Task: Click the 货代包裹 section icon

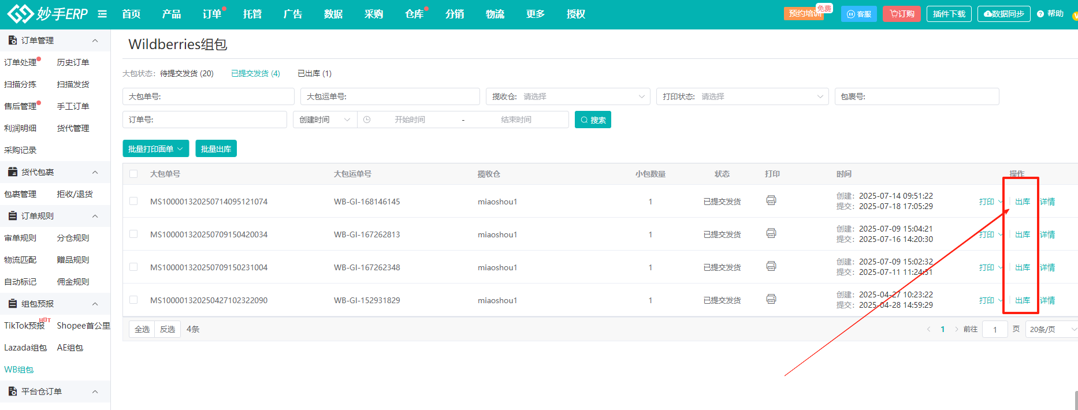Action: coord(13,172)
